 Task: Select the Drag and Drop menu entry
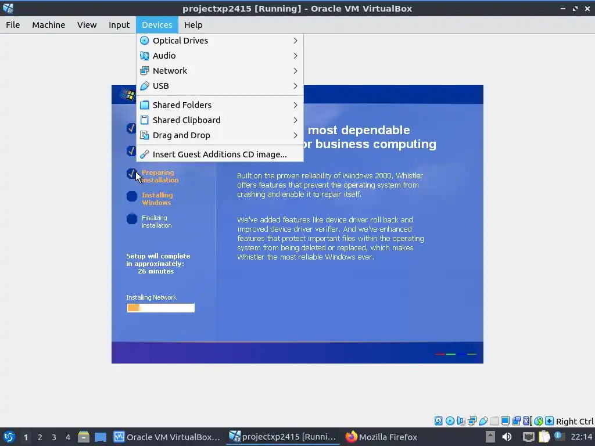(220, 135)
